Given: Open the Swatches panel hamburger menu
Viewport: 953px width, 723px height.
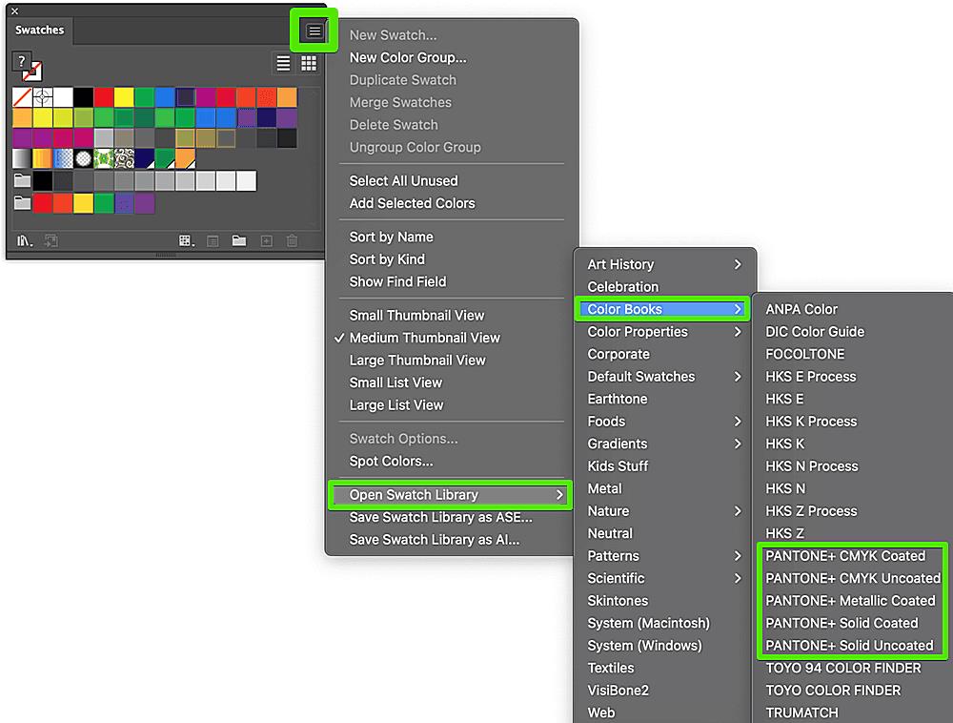Looking at the screenshot, I should (x=314, y=31).
